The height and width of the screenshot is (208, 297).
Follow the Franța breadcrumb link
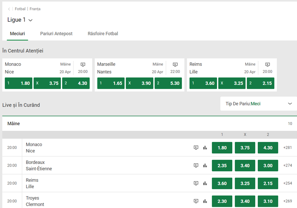point(35,9)
